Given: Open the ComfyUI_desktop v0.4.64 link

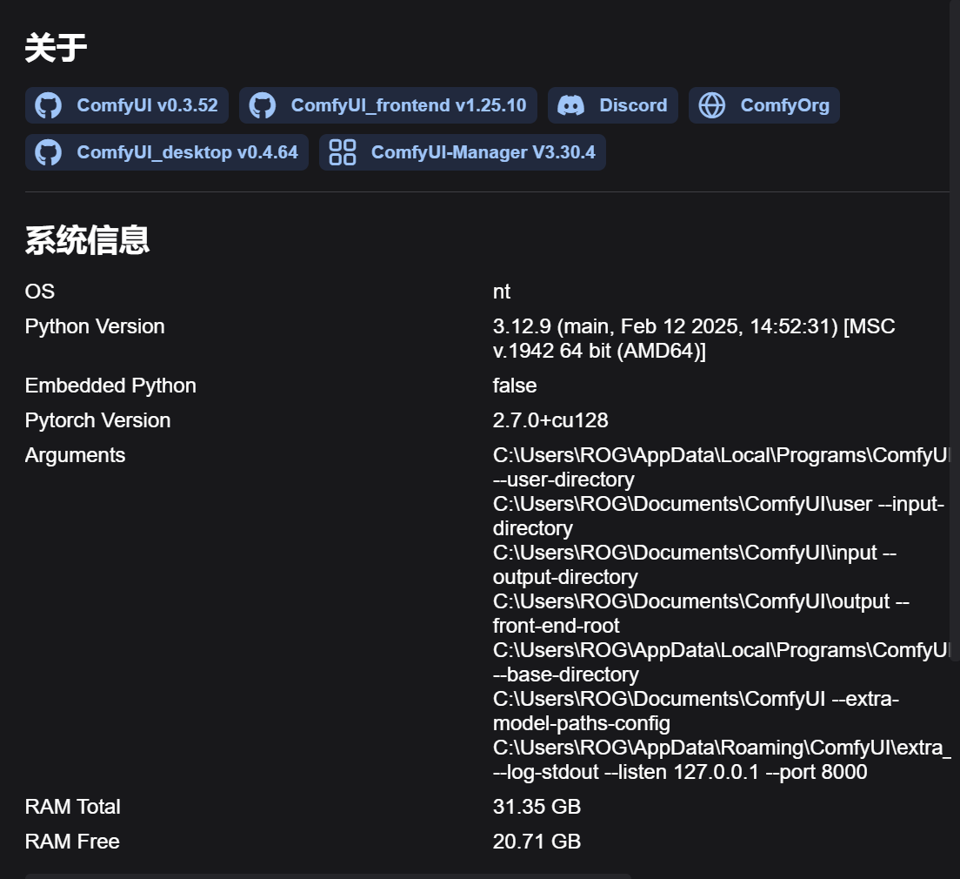Looking at the screenshot, I should [167, 152].
